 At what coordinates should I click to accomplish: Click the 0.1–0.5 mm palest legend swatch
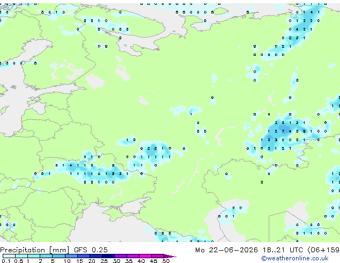tap(9, 256)
